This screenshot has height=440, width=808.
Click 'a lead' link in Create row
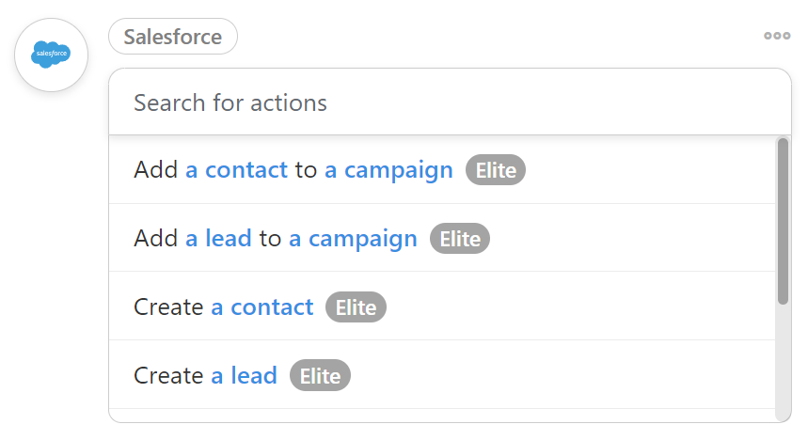click(245, 375)
